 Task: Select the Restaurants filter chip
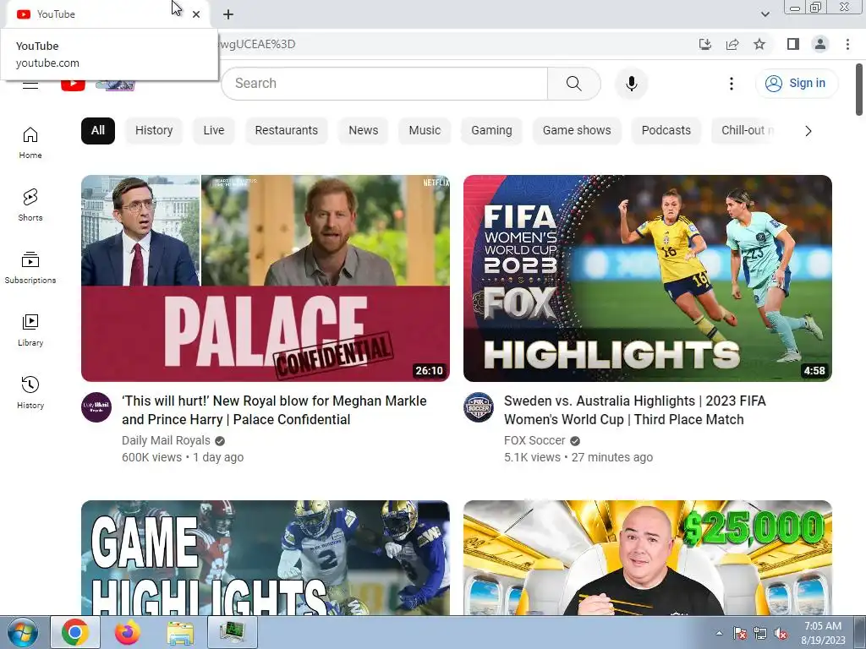click(286, 131)
